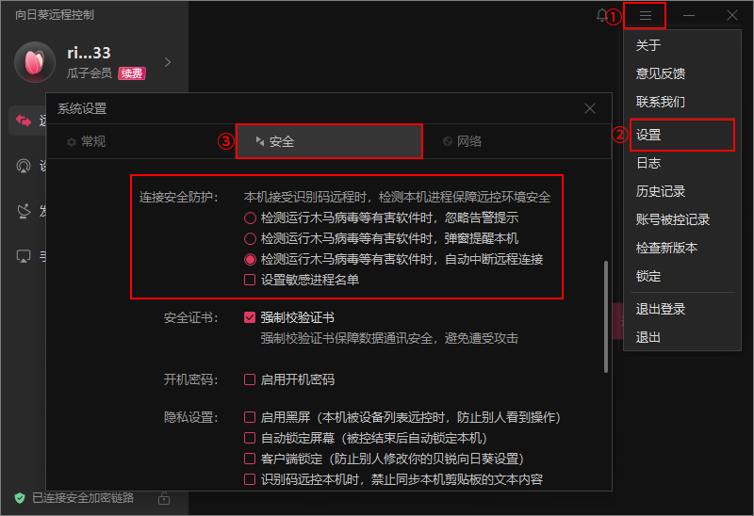
Task: Open the device list sidebar icon
Action: click(24, 166)
